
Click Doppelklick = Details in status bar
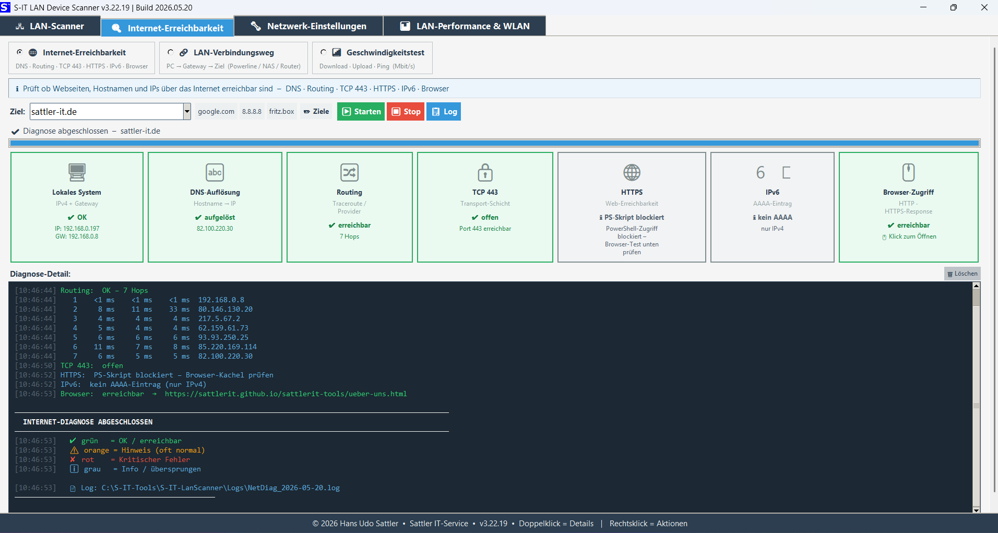click(x=556, y=524)
